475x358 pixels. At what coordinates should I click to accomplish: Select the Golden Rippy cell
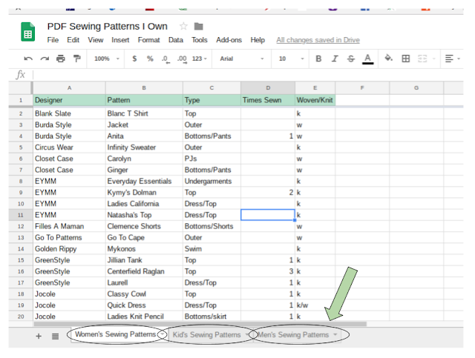click(x=69, y=249)
